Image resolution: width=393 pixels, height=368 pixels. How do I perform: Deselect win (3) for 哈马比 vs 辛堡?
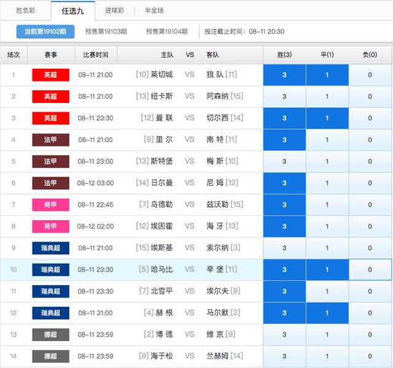(284, 270)
